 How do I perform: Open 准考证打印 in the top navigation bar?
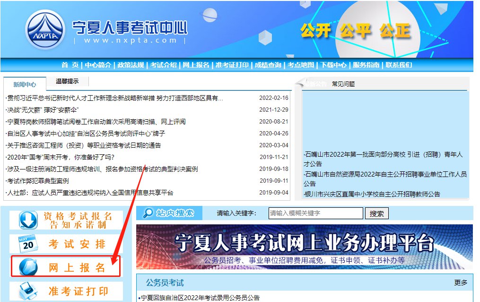232,65
